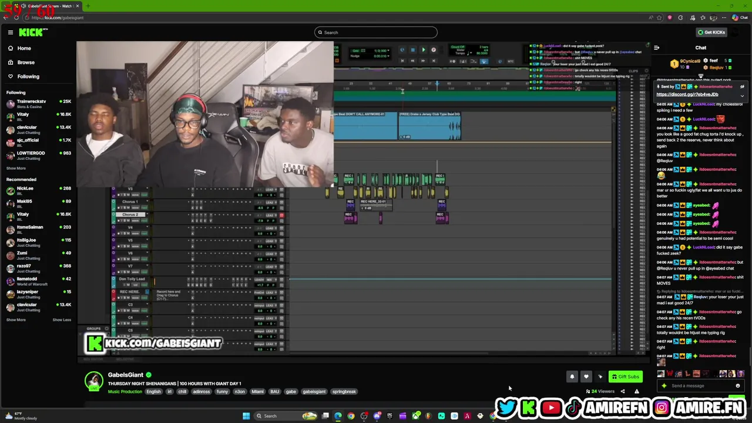This screenshot has height=423, width=752.
Task: Open Microsoft Edge from the taskbar
Action: [x=338, y=416]
